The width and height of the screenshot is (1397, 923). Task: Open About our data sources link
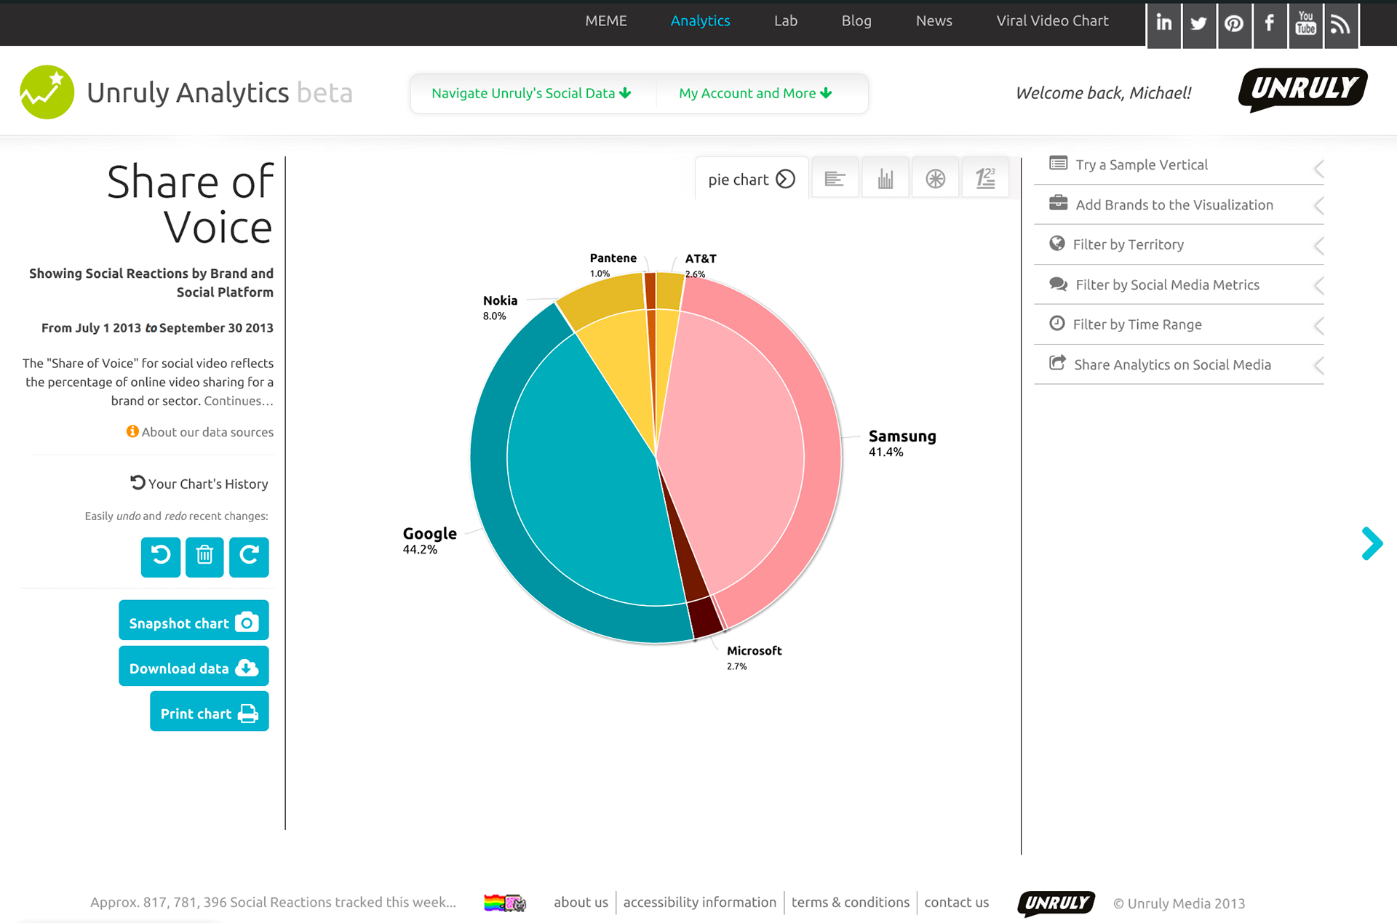[x=207, y=432]
